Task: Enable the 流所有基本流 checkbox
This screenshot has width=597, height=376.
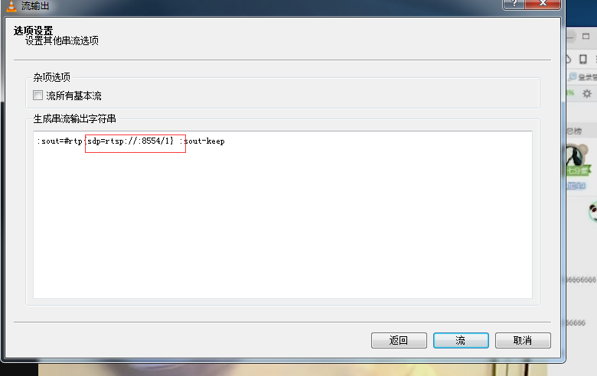Action: click(x=38, y=95)
